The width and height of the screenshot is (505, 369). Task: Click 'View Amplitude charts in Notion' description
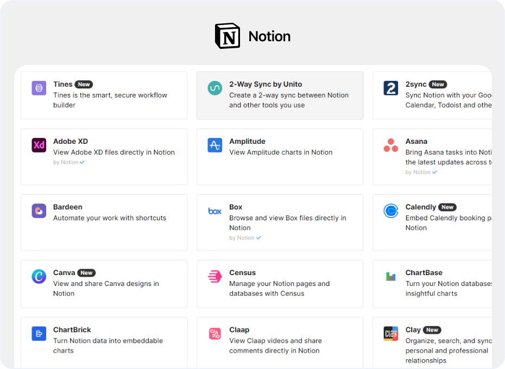pos(281,152)
